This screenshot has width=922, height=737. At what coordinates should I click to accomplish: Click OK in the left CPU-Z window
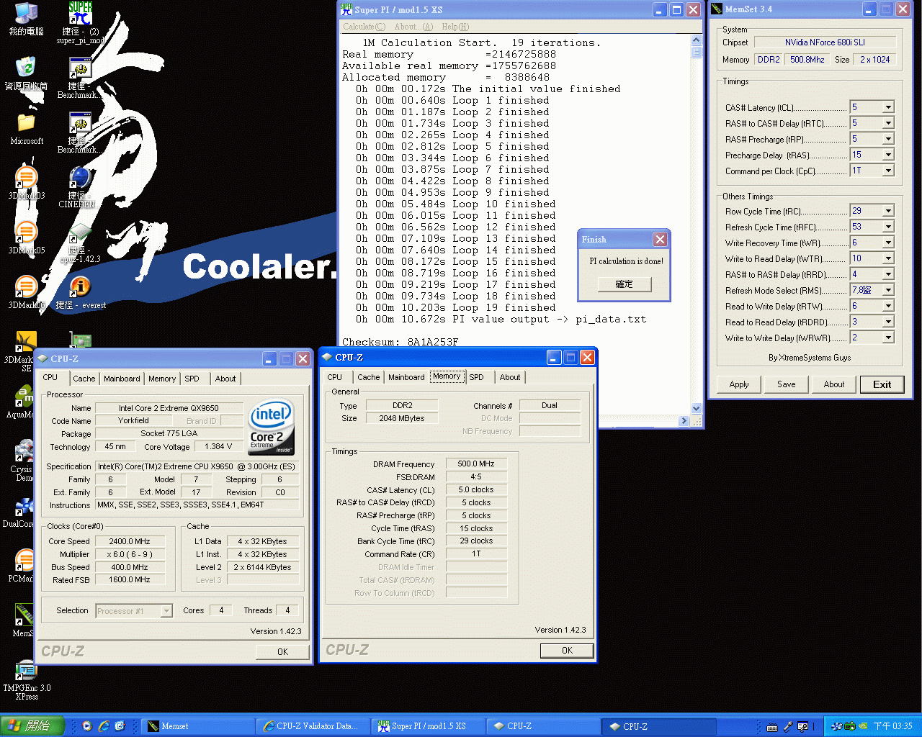[x=282, y=652]
